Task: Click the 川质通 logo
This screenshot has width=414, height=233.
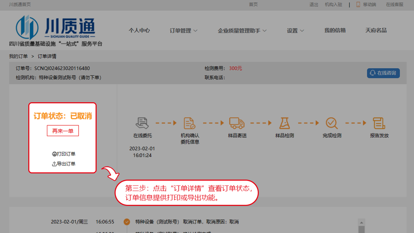Action: click(56, 28)
